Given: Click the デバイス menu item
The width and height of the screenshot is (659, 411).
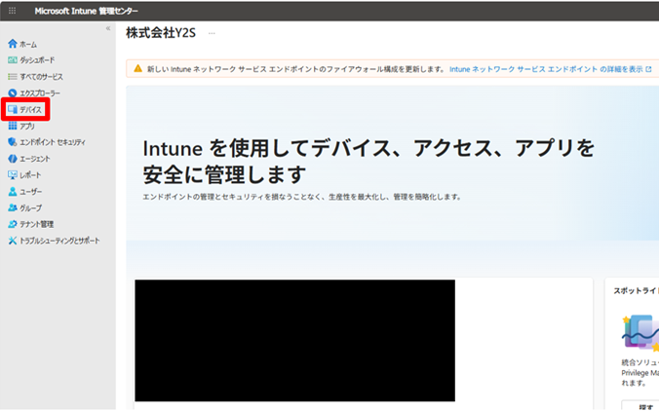Looking at the screenshot, I should [x=31, y=110].
